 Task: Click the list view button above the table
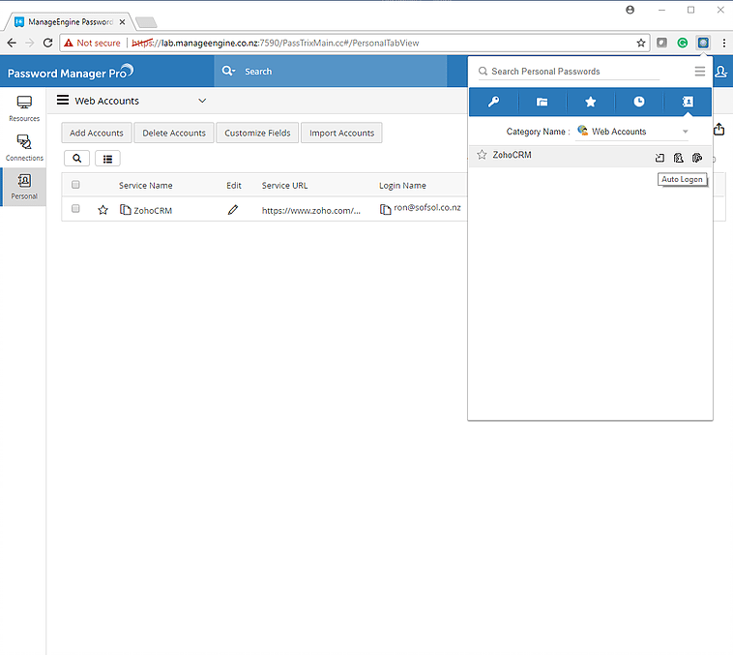point(107,159)
